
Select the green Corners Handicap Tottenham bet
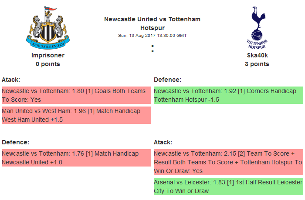(228, 95)
